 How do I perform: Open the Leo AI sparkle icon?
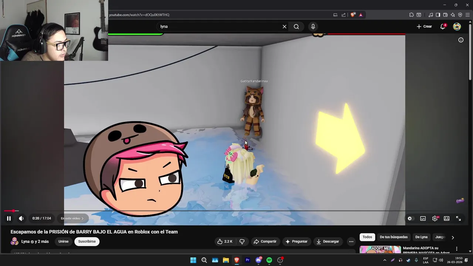453,15
